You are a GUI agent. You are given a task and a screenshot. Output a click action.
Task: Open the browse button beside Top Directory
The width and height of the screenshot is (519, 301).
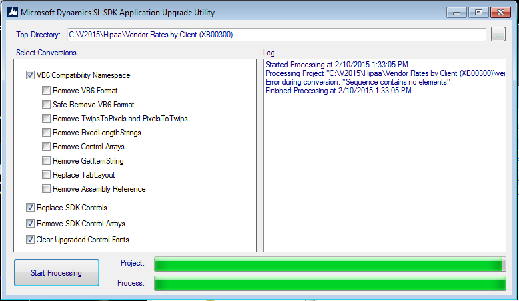point(498,35)
